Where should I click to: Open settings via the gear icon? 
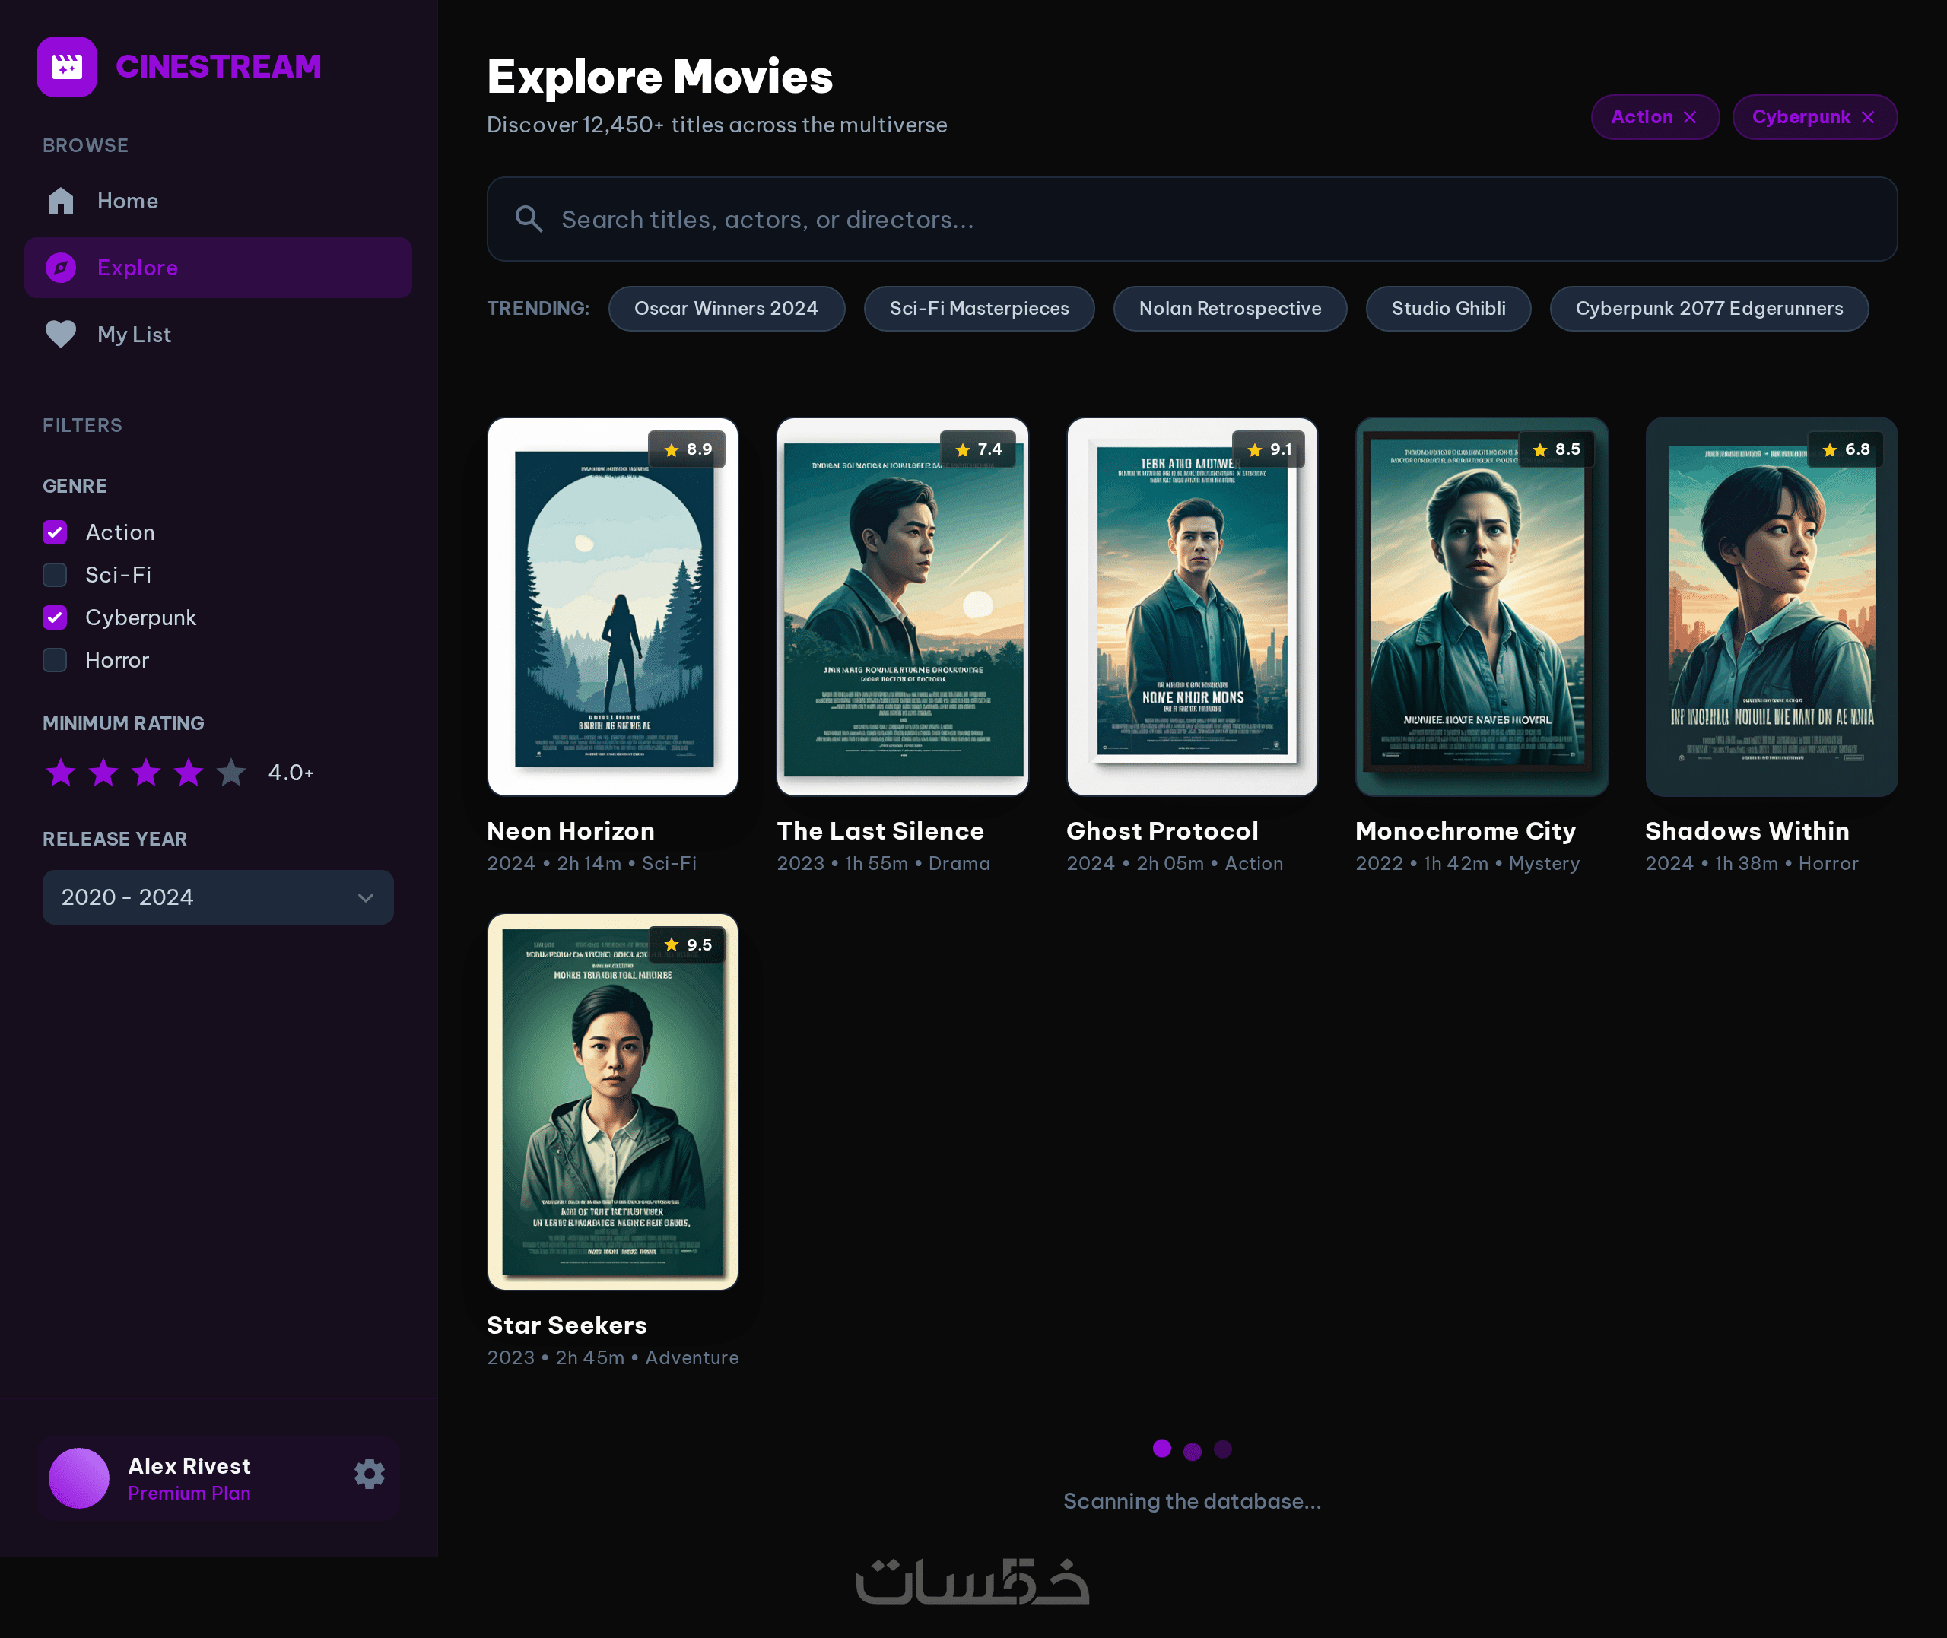[370, 1474]
